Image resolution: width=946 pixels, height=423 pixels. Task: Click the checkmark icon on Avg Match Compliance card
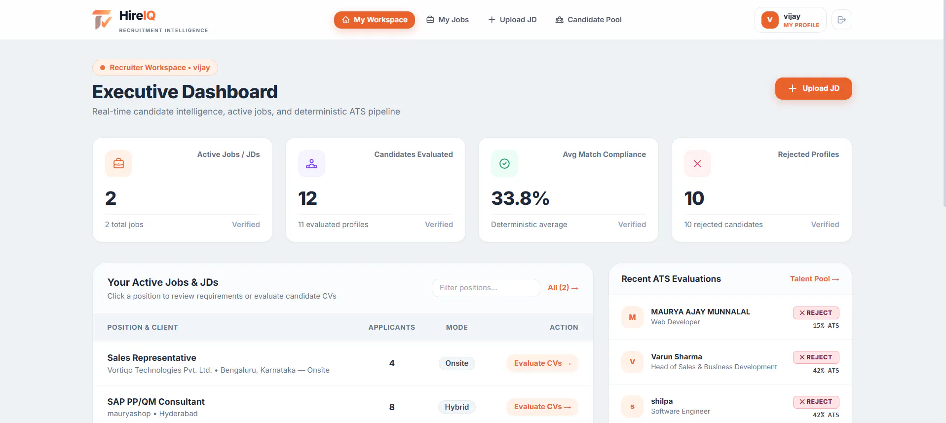pos(504,163)
